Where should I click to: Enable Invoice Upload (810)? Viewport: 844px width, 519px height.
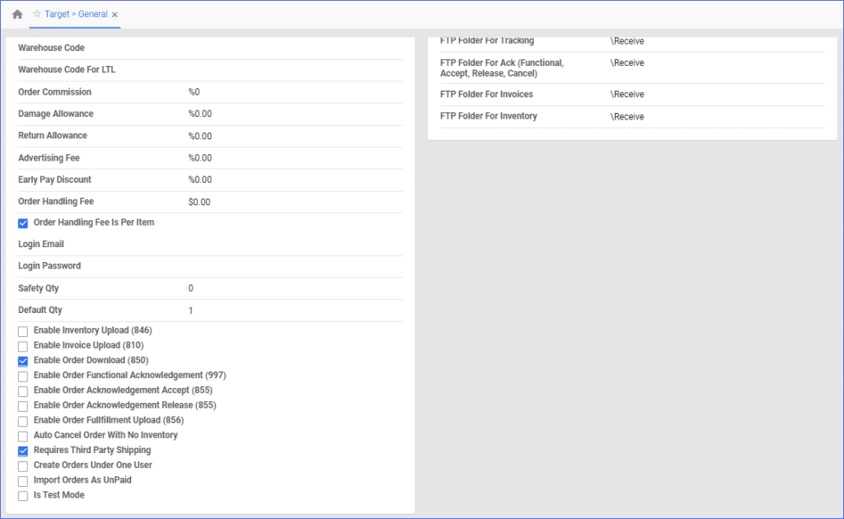point(22,345)
